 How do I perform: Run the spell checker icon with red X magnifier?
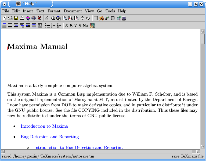click(x=76, y=18)
